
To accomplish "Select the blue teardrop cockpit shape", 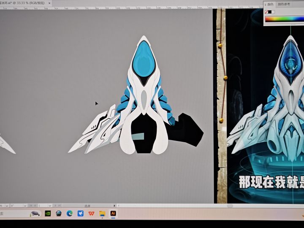I will click(x=144, y=59).
